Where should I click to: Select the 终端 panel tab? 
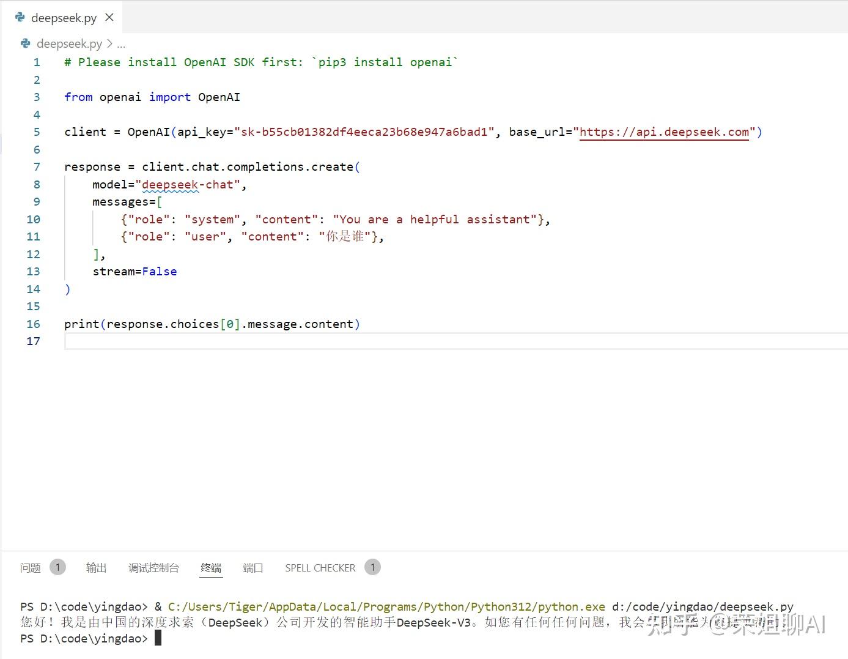[211, 568]
